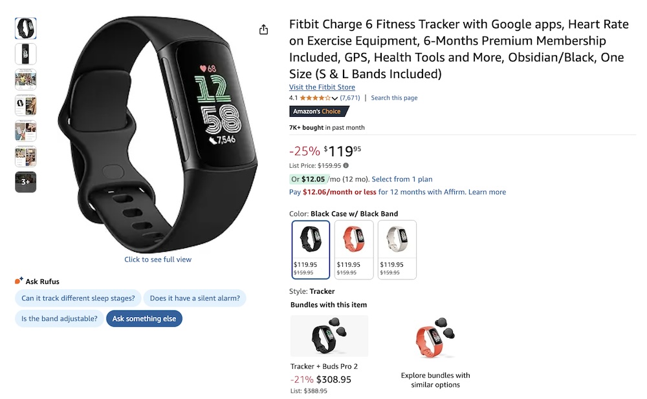Click the Search this page link
647x399 pixels.
tap(393, 97)
